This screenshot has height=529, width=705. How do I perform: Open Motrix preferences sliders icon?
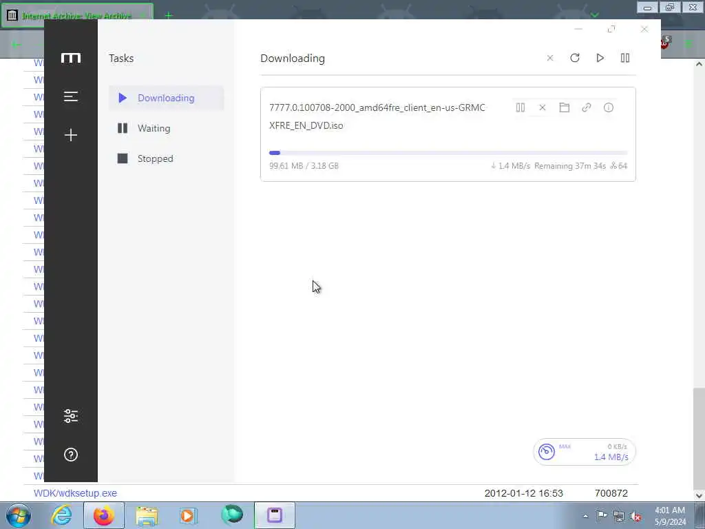(x=71, y=416)
